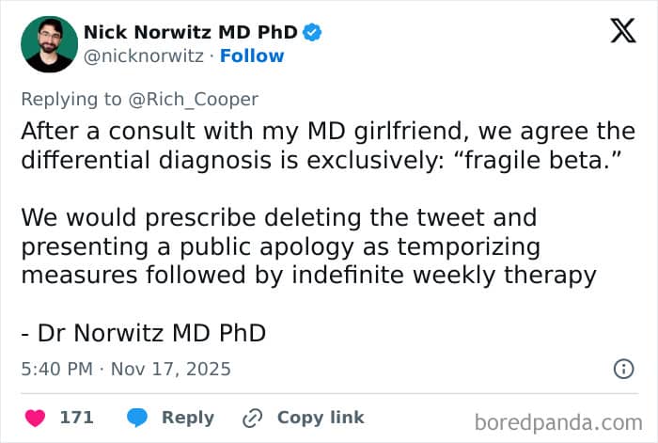This screenshot has height=443, width=658.
Task: Open Nick Norwitz's profile picture
Action: point(49,44)
